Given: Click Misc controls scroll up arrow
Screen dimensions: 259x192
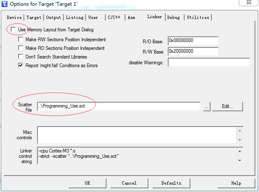Looking at the screenshot, I should pos(240,131).
